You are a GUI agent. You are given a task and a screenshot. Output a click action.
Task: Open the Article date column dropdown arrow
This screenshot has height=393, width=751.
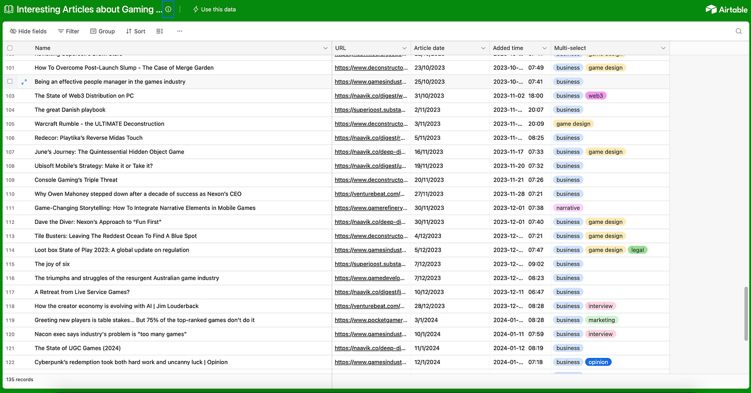click(483, 48)
